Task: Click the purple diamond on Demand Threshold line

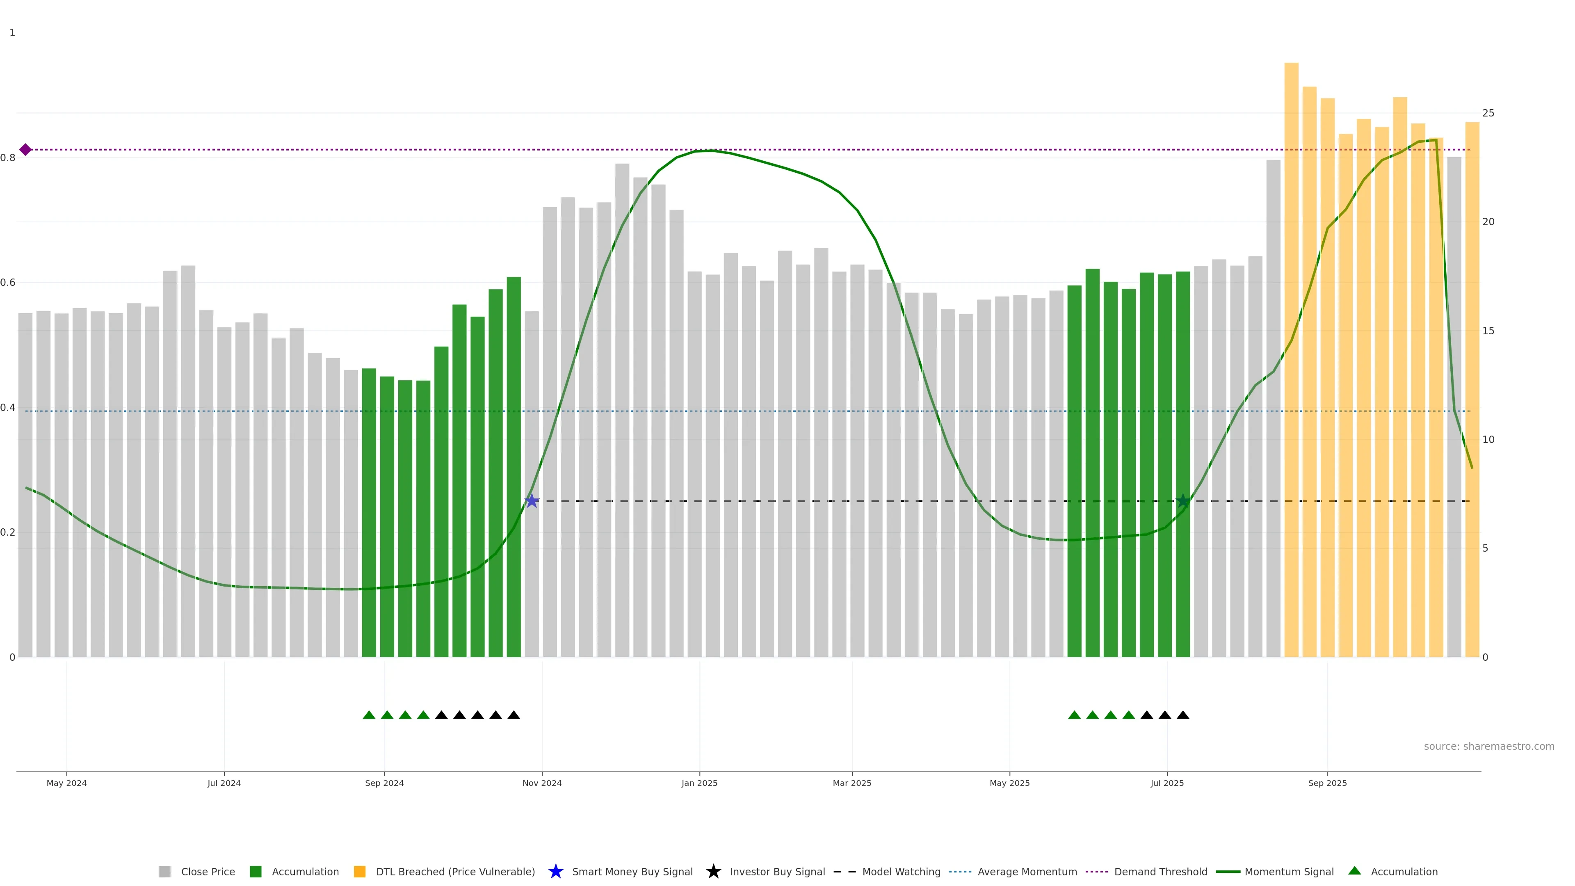Action: (x=25, y=150)
